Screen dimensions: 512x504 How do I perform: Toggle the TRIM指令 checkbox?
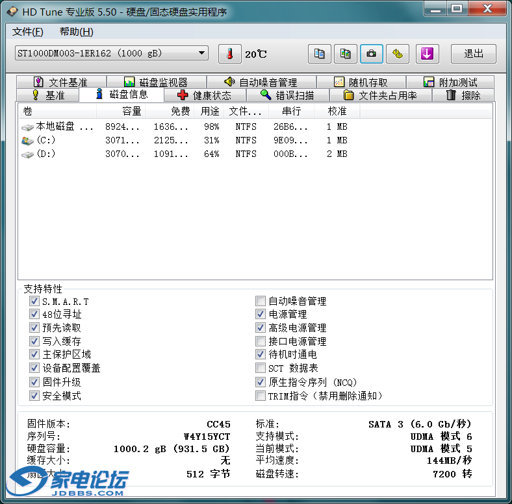[x=261, y=396]
